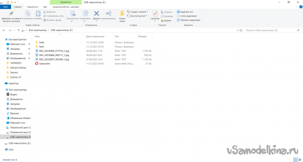Select the NAS folder in file list
The image size is (303, 162).
41,47
